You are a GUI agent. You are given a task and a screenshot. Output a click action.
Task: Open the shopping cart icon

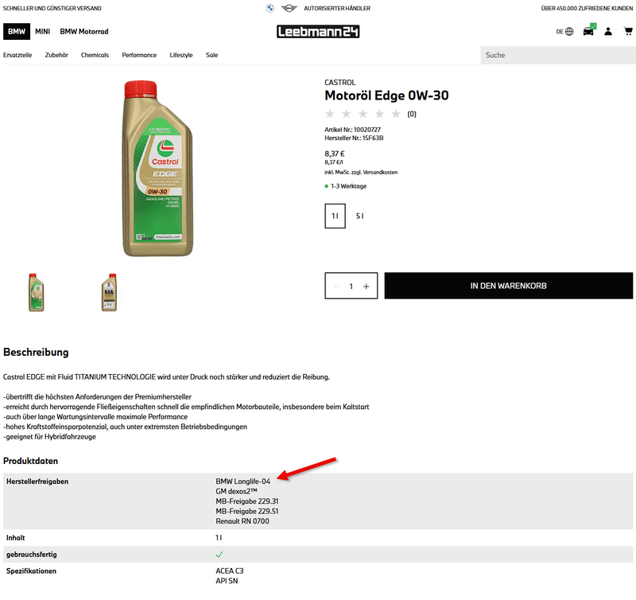pyautogui.click(x=626, y=32)
